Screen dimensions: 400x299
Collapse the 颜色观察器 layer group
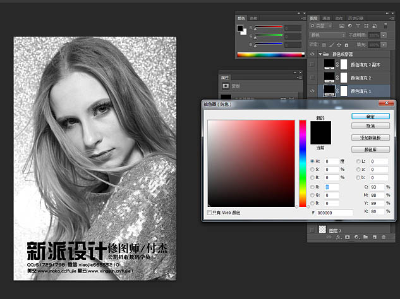click(320, 54)
